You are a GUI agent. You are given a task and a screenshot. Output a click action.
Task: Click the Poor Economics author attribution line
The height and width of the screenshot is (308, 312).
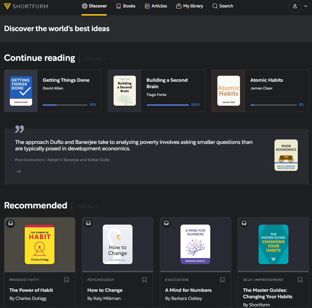coord(62,160)
